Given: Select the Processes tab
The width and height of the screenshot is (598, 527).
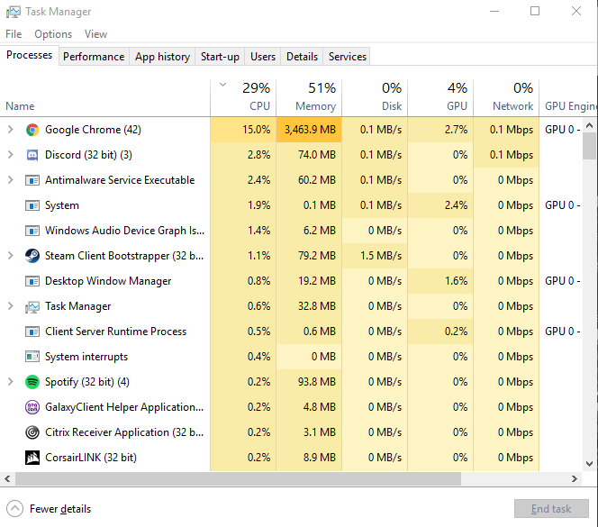Looking at the screenshot, I should coord(30,55).
